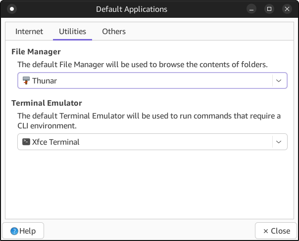Select the Utilities tab
This screenshot has width=299, height=241.
[72, 32]
